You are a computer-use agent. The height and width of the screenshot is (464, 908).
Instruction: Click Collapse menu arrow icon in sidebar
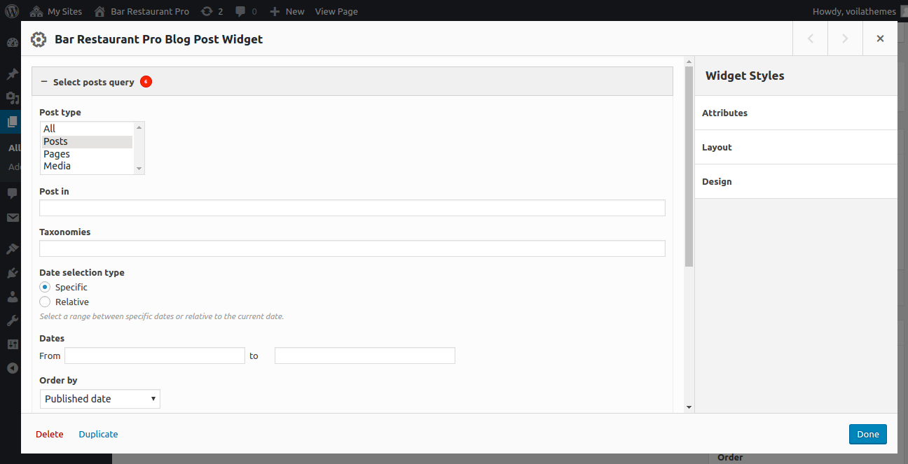tap(12, 368)
